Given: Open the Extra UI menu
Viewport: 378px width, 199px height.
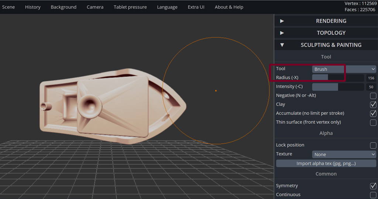Looking at the screenshot, I should pyautogui.click(x=196, y=7).
